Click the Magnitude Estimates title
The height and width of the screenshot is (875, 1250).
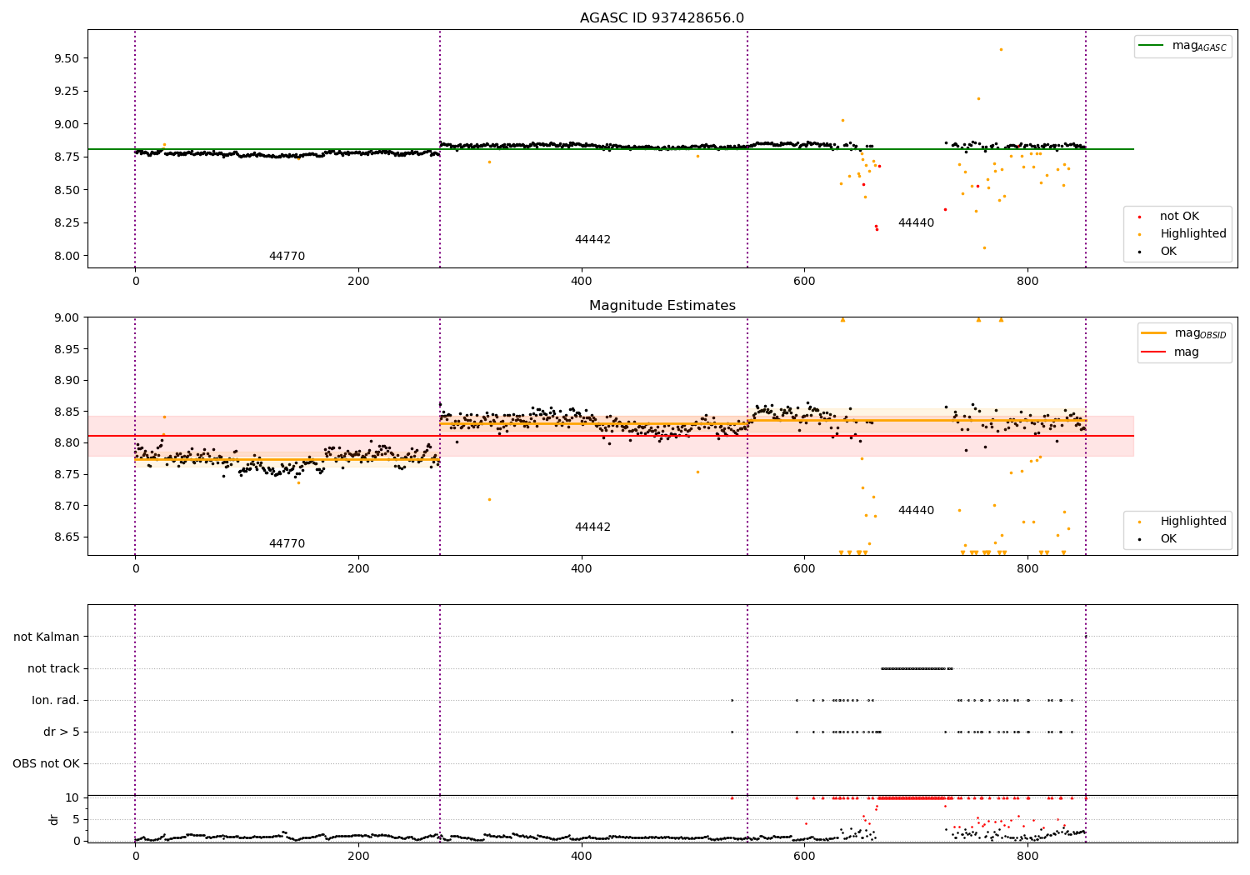(662, 306)
